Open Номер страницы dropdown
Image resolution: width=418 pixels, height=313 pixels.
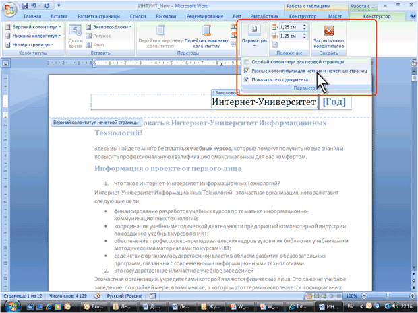click(x=30, y=44)
